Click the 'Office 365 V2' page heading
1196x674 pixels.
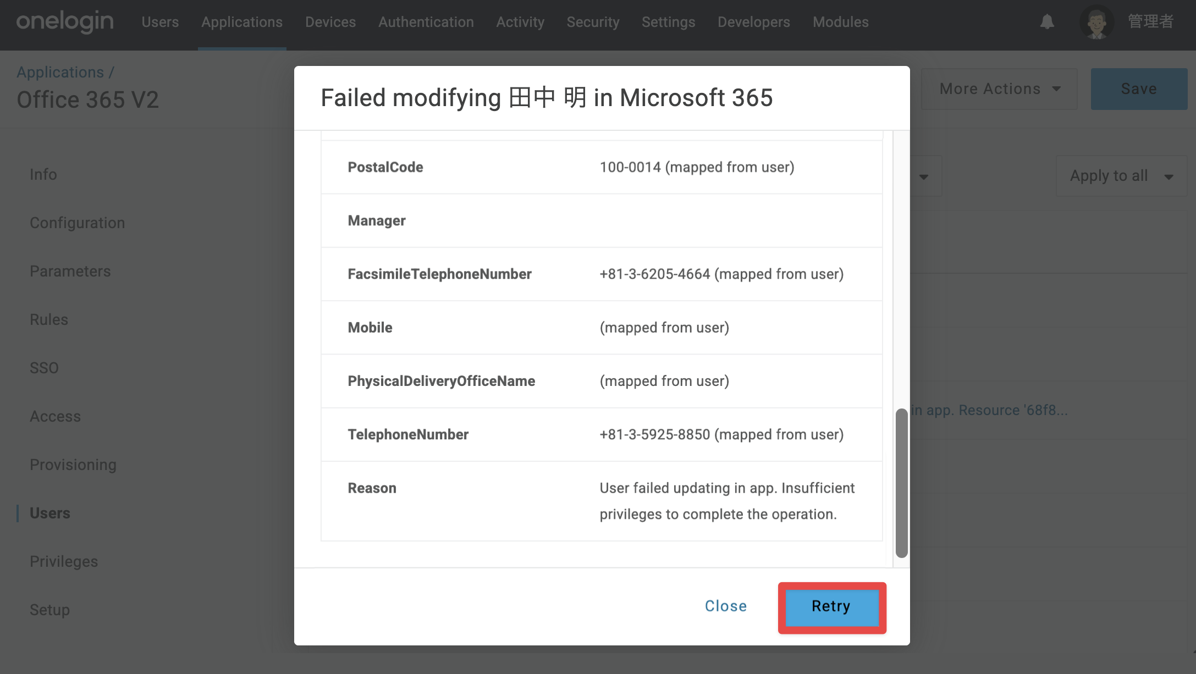[x=88, y=100]
